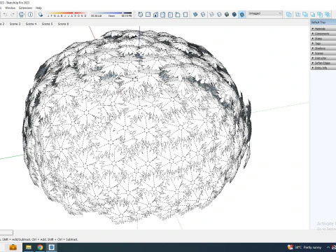Open the Extensions menu
The height and width of the screenshot is (252, 336).
coord(26,8)
